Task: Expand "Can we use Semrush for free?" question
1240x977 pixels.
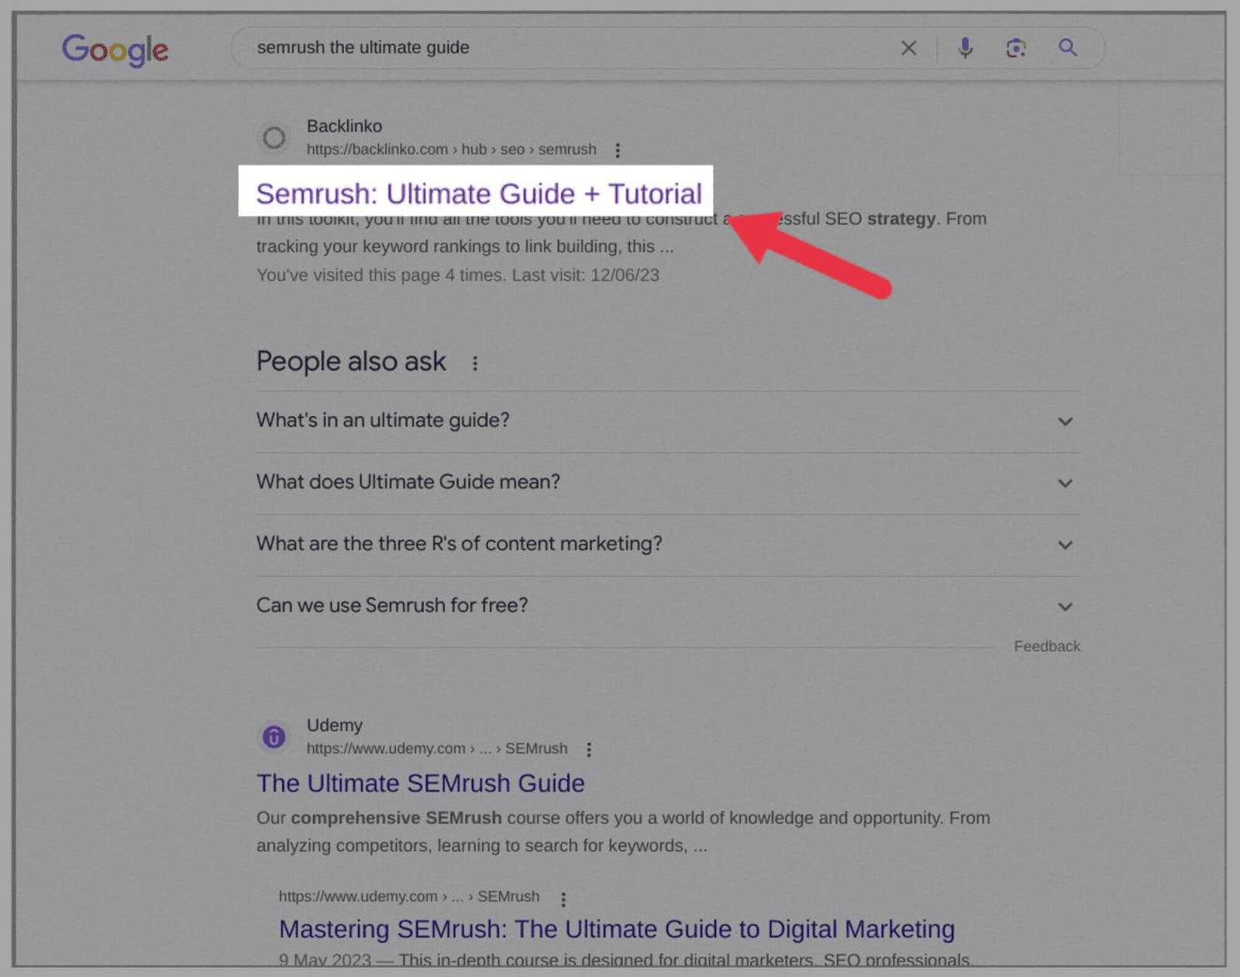Action: click(667, 606)
